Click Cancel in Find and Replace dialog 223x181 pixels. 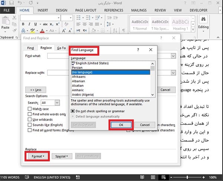(x=165, y=90)
